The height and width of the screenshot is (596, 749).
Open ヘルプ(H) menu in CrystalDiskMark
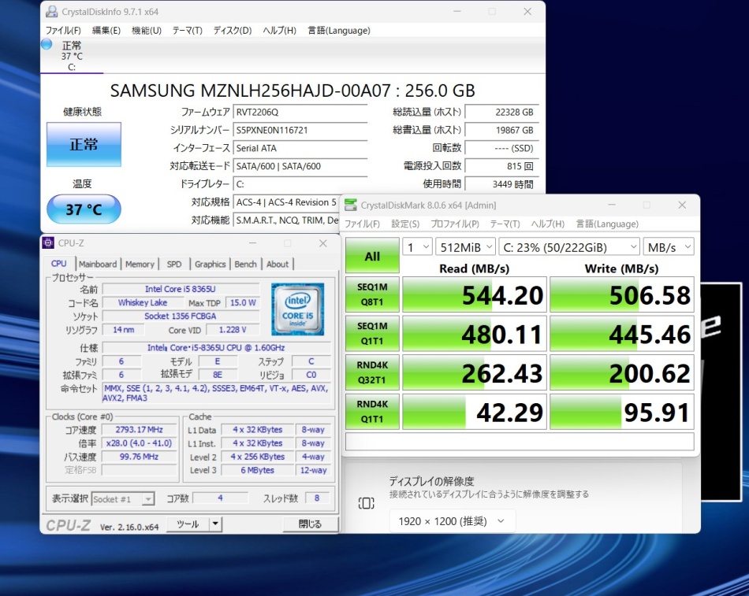548,224
